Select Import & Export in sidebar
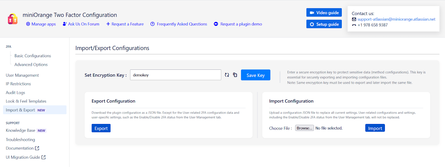 [35, 110]
